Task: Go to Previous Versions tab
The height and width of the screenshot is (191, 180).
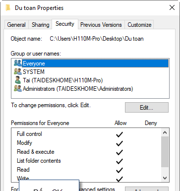Action: coord(101,25)
